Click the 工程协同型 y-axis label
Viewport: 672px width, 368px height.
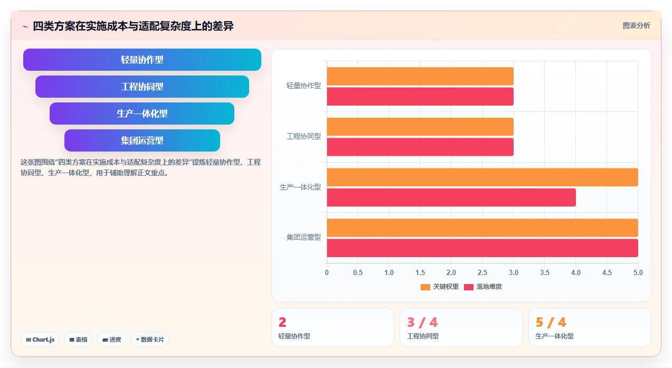304,136
